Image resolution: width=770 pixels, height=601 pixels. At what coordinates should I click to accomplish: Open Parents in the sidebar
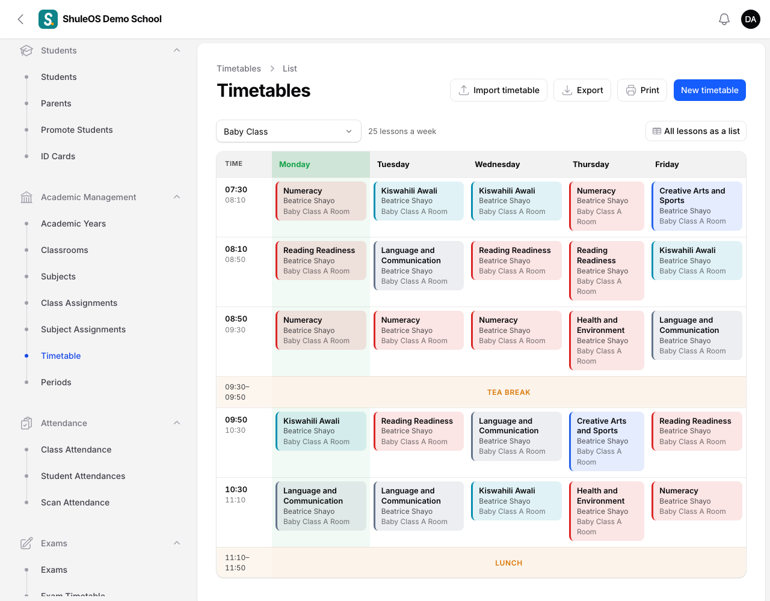click(x=56, y=103)
